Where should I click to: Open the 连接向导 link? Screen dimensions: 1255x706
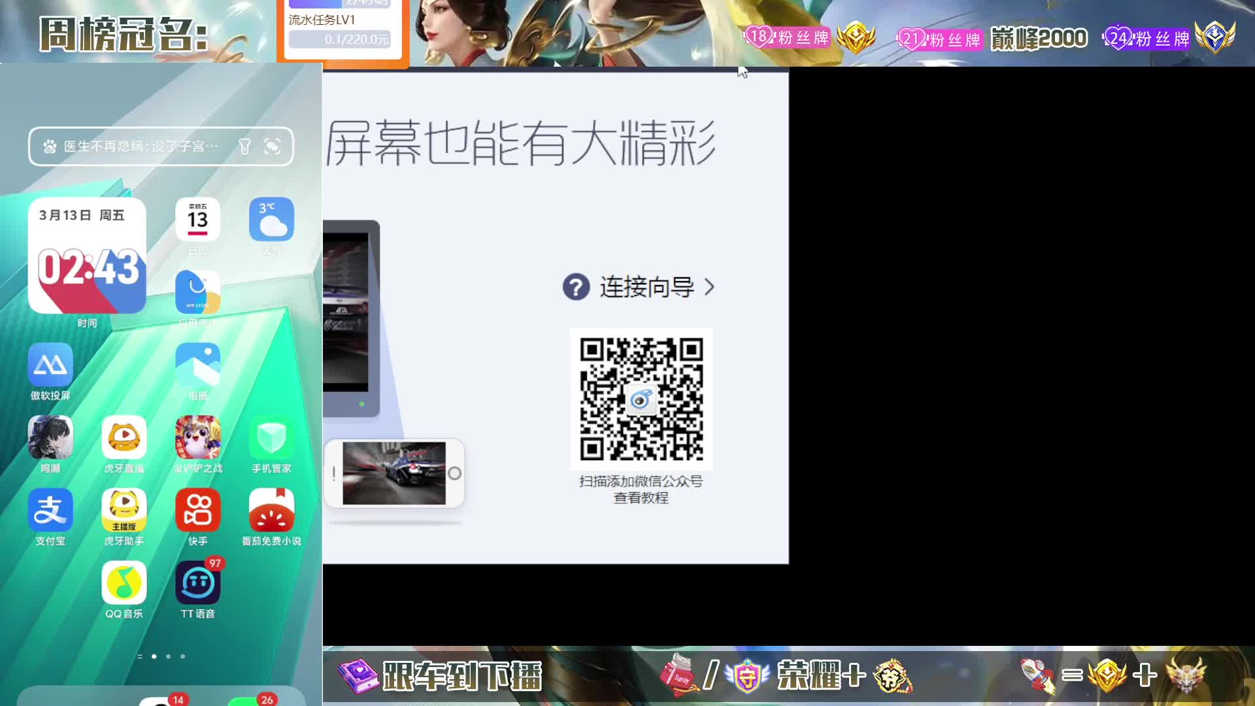coord(646,287)
